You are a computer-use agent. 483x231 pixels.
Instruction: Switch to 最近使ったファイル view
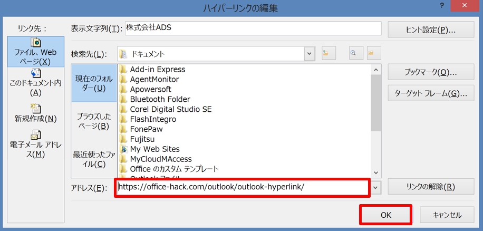pyautogui.click(x=94, y=159)
